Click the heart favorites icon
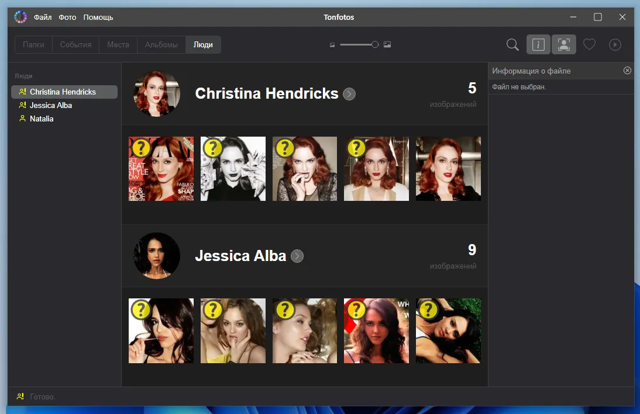This screenshot has width=640, height=414. (589, 44)
